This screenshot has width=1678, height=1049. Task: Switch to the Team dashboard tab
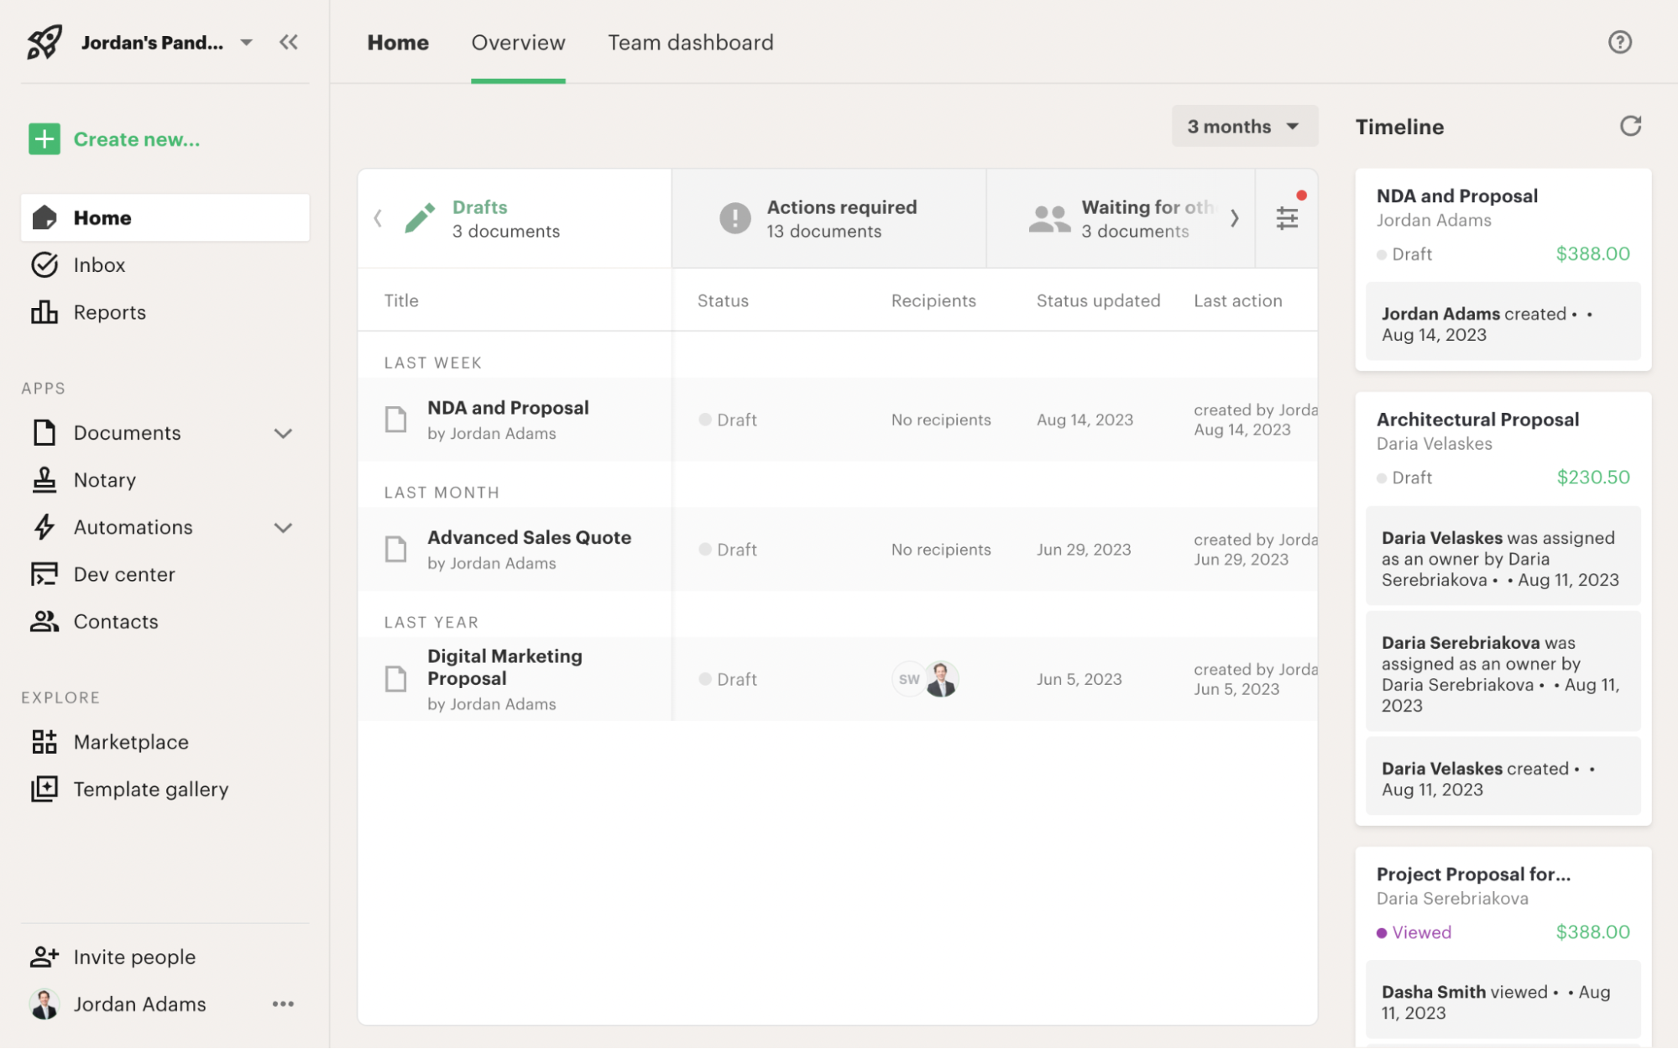(690, 43)
